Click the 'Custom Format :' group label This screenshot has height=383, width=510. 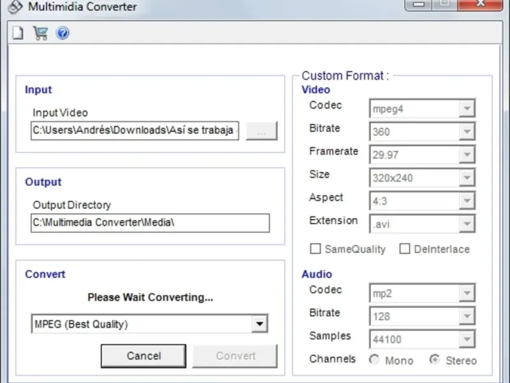click(x=345, y=76)
